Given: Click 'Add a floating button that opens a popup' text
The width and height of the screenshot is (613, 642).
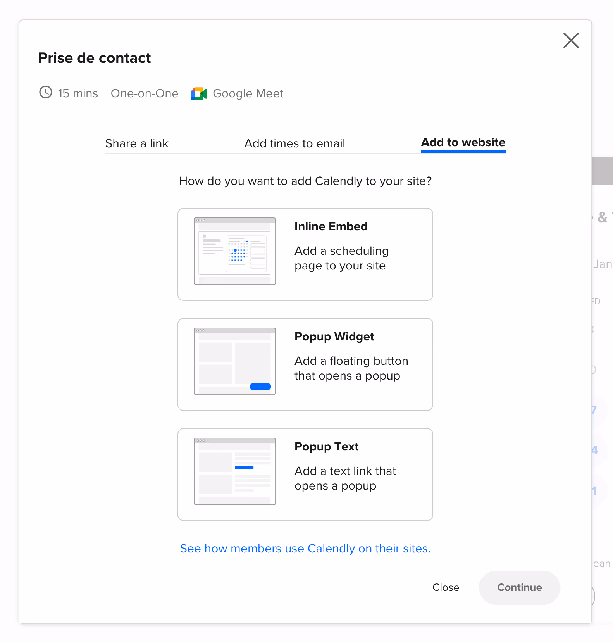Looking at the screenshot, I should point(351,368).
